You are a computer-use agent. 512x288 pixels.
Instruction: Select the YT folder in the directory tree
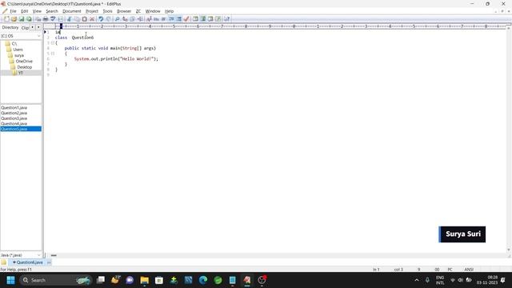[x=21, y=73]
